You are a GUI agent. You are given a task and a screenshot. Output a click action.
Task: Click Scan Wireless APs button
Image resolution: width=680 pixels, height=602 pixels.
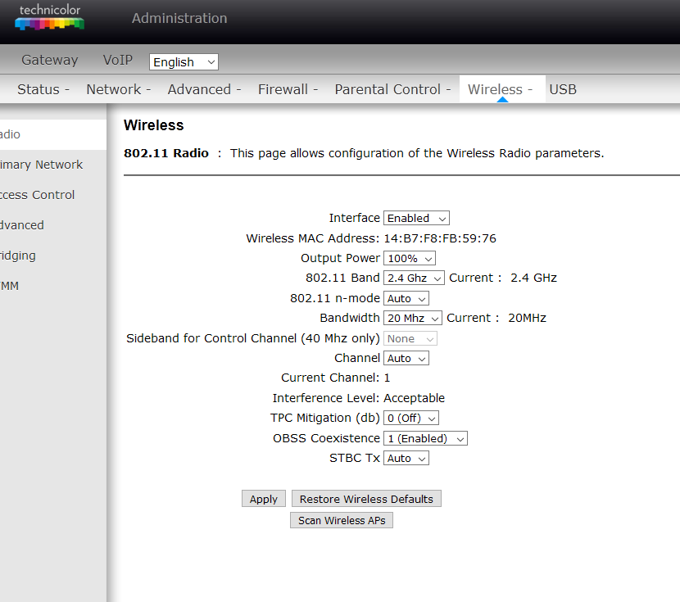pos(342,520)
